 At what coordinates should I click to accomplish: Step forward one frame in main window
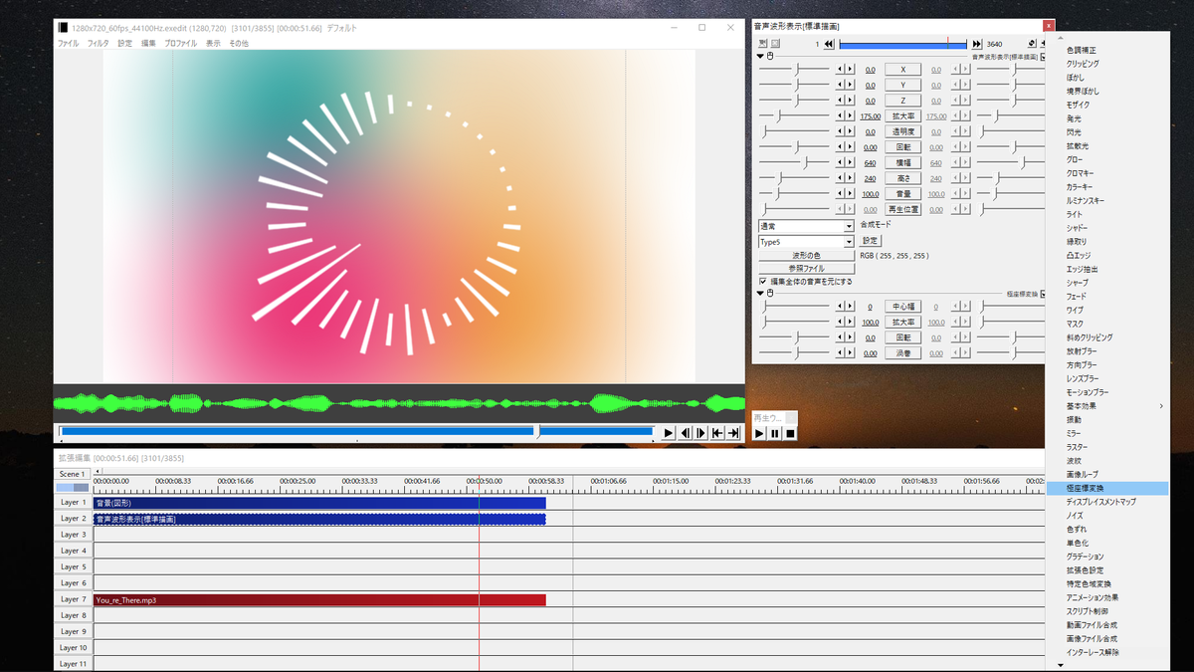(701, 433)
